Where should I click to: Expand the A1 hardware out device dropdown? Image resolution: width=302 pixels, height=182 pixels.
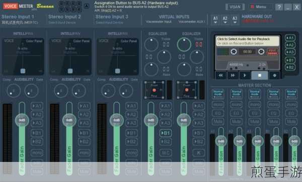click(215, 20)
